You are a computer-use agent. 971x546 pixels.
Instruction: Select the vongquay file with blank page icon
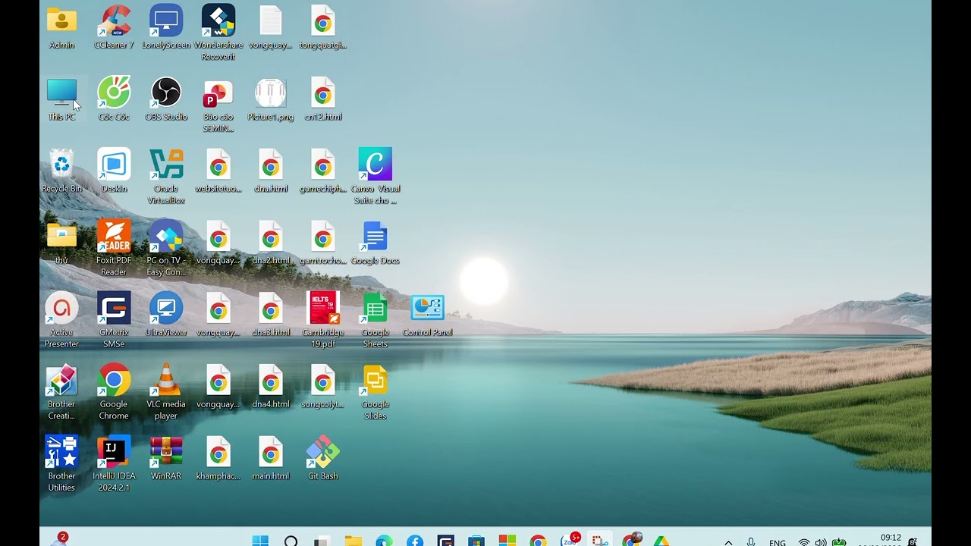[x=271, y=27]
